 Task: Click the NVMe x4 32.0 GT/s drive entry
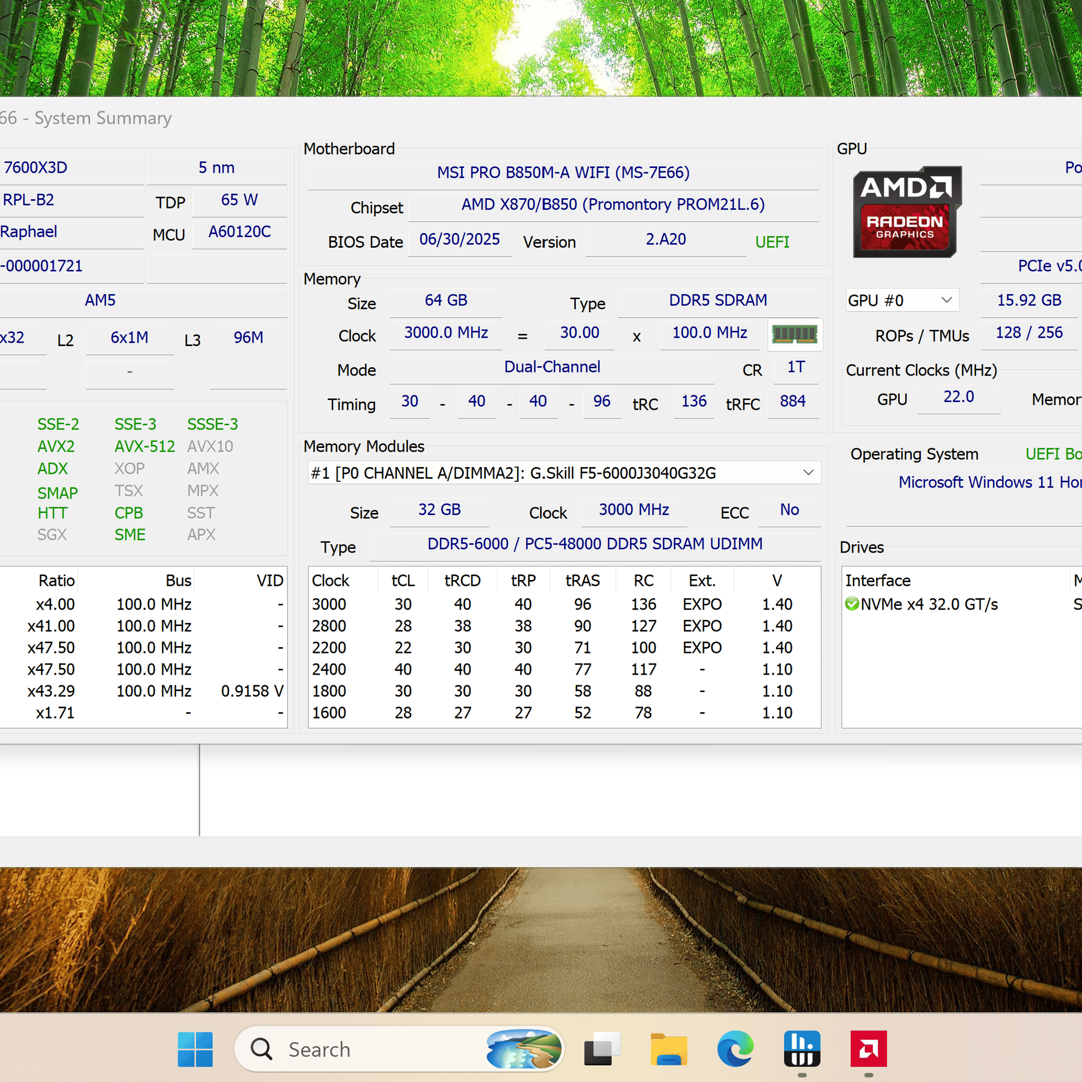[x=929, y=604]
